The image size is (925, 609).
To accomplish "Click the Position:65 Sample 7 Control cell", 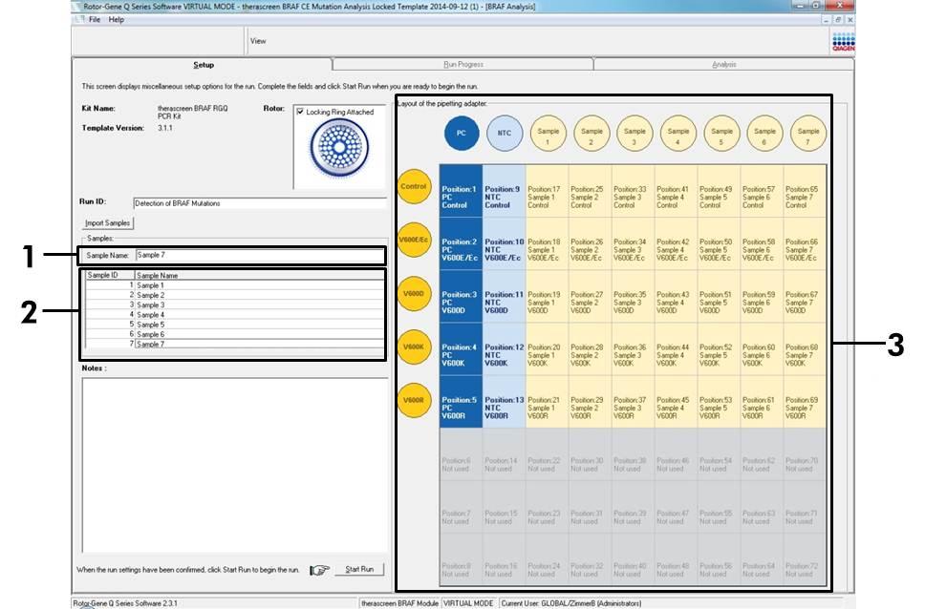I will 806,191.
